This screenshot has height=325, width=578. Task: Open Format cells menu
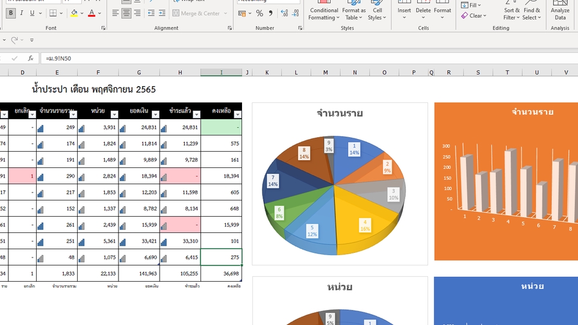click(443, 10)
